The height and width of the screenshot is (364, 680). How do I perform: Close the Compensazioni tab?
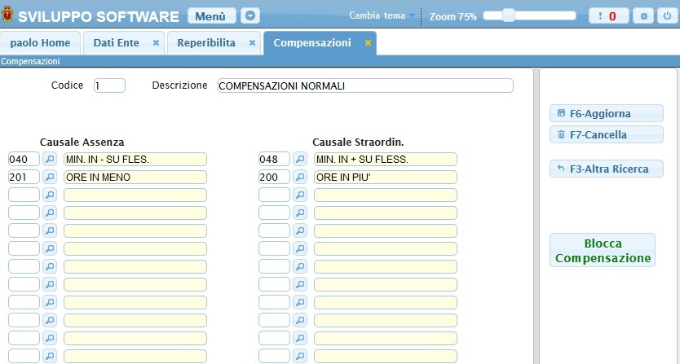point(368,43)
